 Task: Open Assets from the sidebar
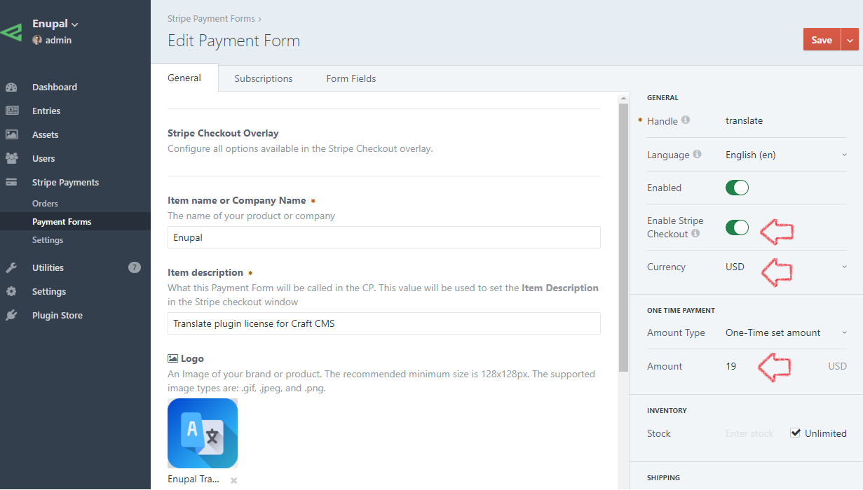pyautogui.click(x=46, y=134)
